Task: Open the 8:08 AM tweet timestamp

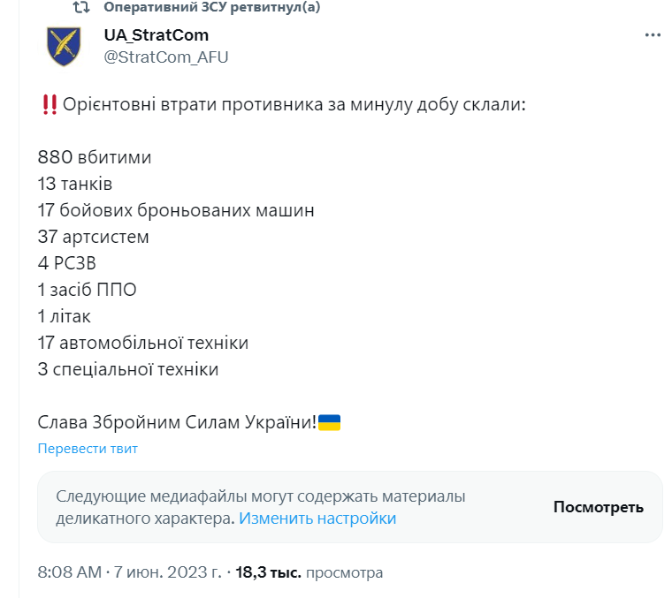Action: [70, 572]
